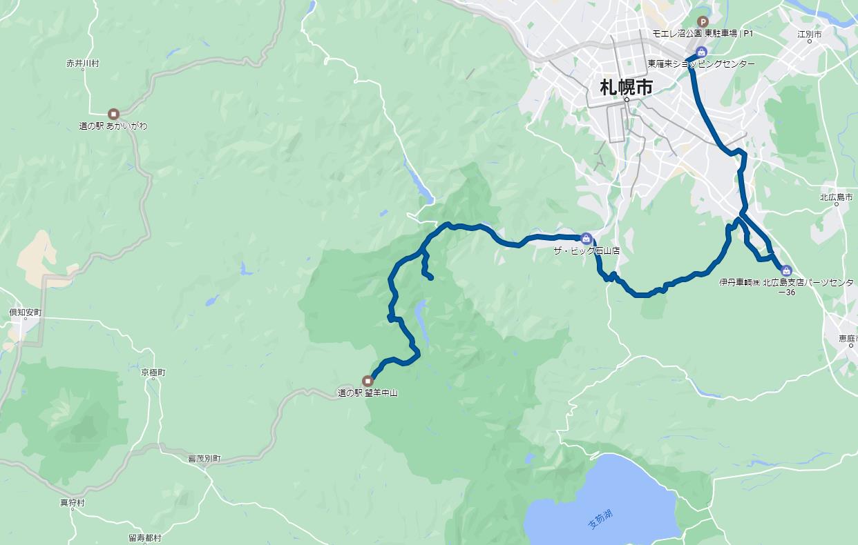Click the 恵庭市 city marker dot
The image size is (858, 545).
click(x=852, y=344)
